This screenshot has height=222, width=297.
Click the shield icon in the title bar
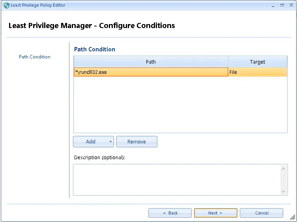pyautogui.click(x=6, y=6)
